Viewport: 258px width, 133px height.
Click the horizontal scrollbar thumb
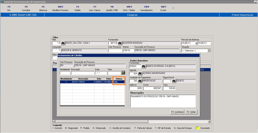tap(101, 122)
